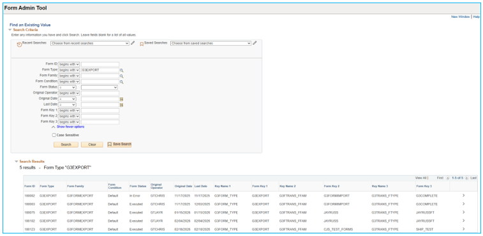Open Last Date operator dropdown
This screenshot has height=236, width=483.
click(67, 105)
